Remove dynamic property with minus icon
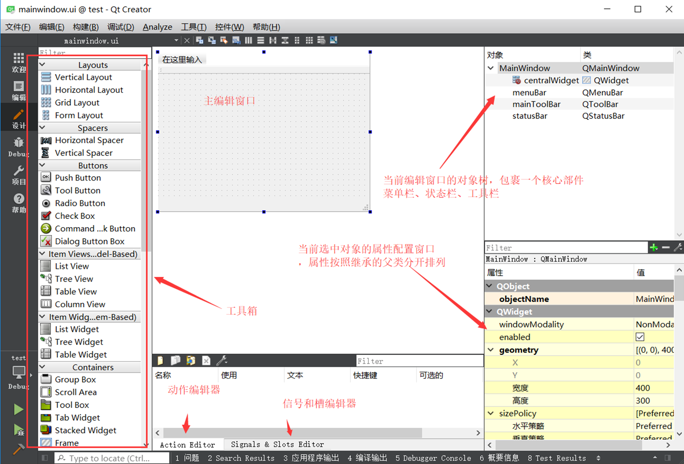 point(666,248)
